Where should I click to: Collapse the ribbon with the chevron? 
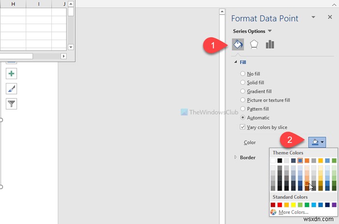coord(334,5)
